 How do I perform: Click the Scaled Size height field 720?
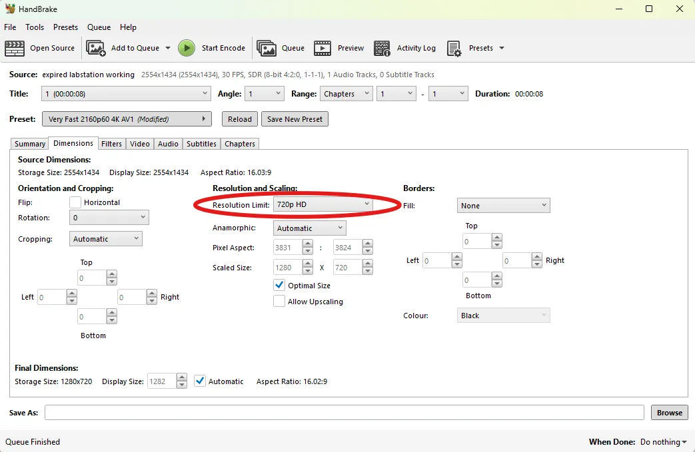pyautogui.click(x=348, y=268)
